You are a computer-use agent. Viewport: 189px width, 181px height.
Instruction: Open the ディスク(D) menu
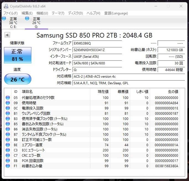(x=75, y=13)
